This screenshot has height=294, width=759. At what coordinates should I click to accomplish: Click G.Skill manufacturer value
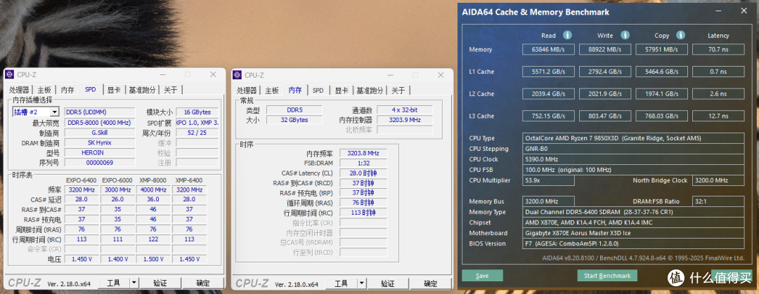pyautogui.click(x=100, y=133)
